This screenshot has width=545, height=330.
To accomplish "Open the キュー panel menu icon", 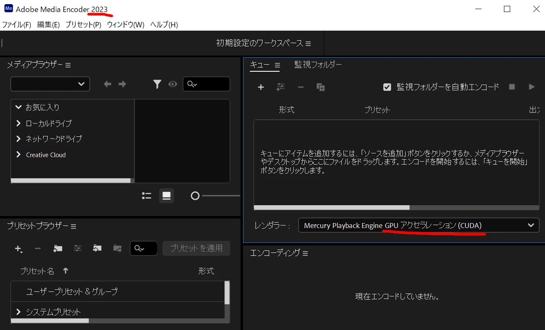I will point(277,65).
